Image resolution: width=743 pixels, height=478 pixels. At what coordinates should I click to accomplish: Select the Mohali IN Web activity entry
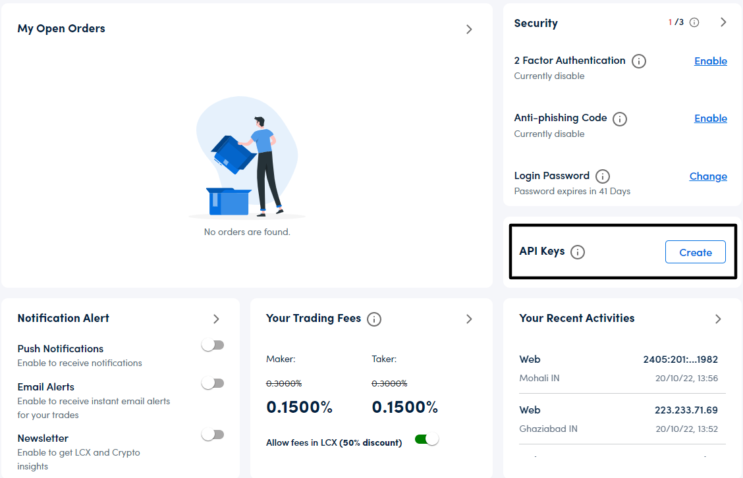click(618, 369)
